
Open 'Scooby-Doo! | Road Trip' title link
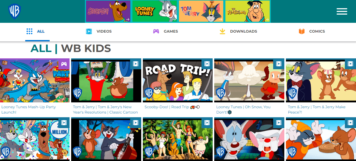[172, 107]
